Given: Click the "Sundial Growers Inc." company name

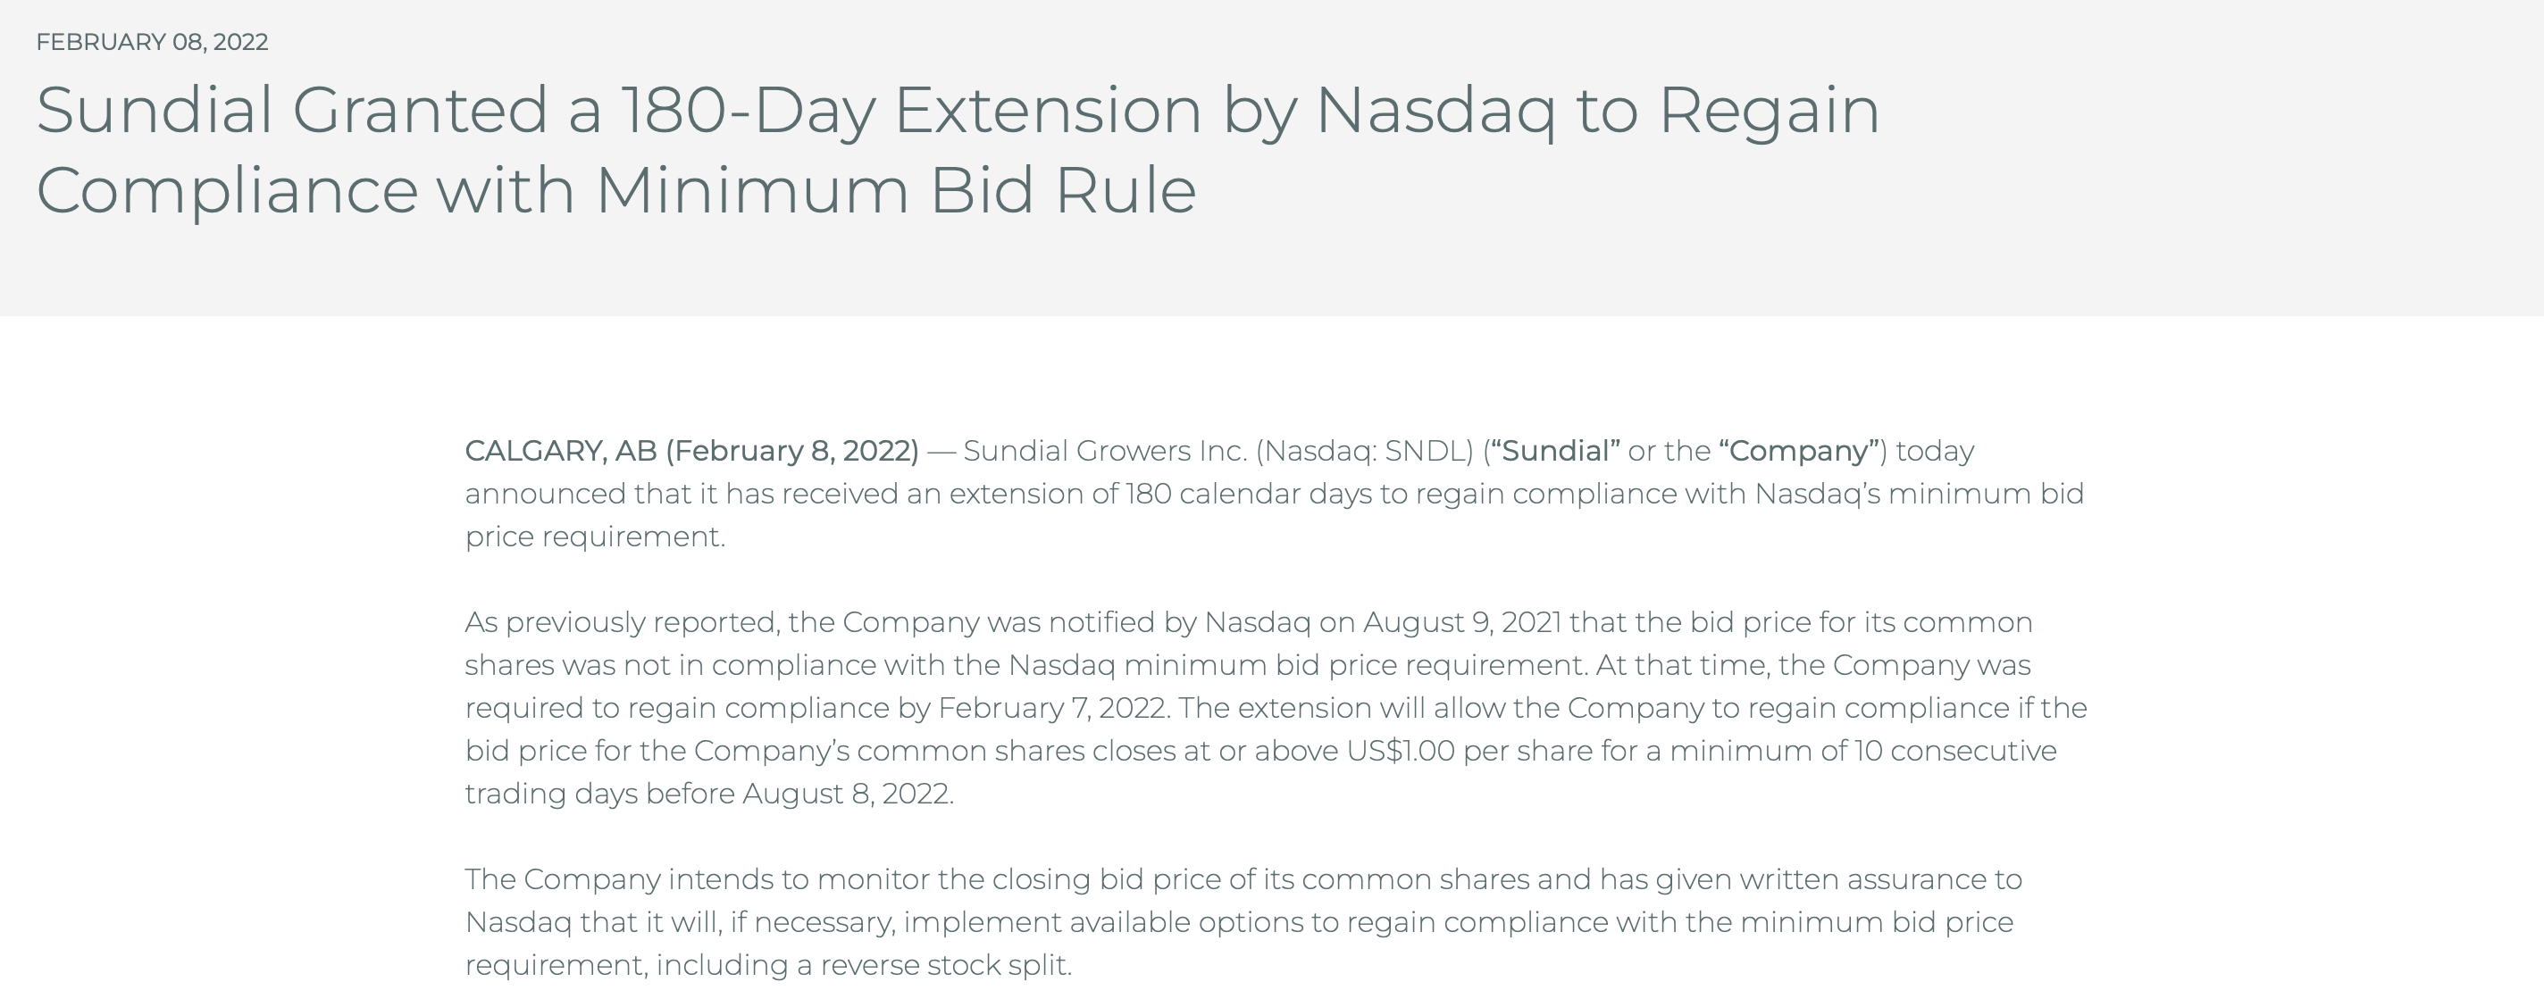Looking at the screenshot, I should point(1104,451).
